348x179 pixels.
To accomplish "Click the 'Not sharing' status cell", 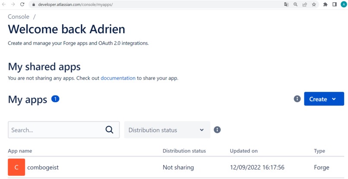I will pyautogui.click(x=178, y=167).
